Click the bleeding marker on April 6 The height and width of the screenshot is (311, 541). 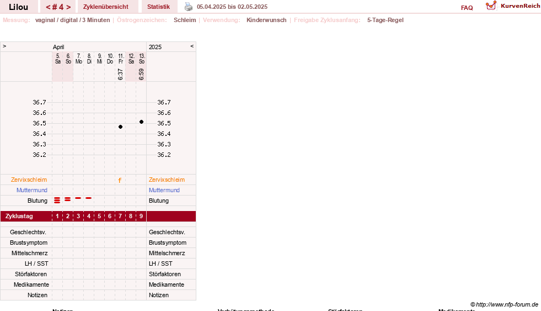tap(68, 199)
